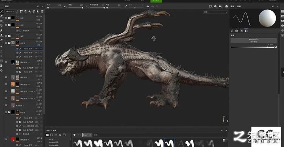Open the Base Color channel dropdown
284x147 pixels.
coord(10,11)
